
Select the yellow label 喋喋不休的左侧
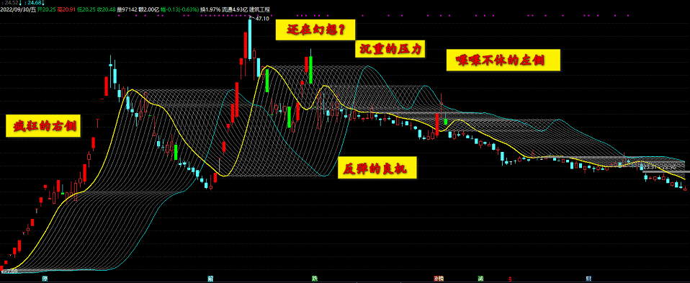[x=504, y=60]
